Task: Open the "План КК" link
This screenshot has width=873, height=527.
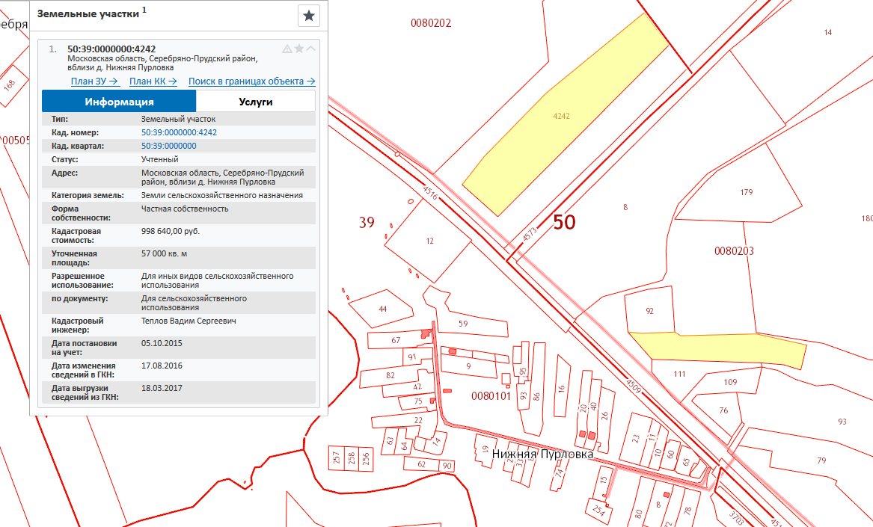Action: click(x=153, y=81)
